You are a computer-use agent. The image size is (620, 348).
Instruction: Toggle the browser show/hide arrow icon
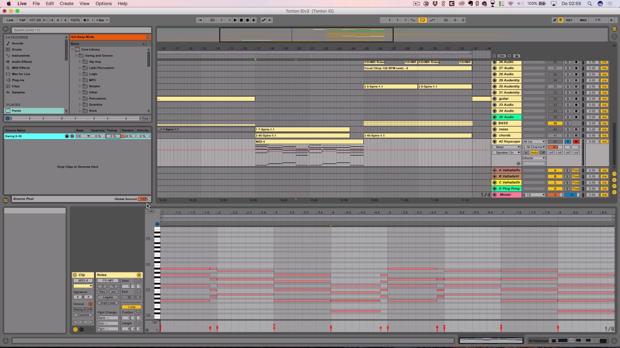click(6, 29)
